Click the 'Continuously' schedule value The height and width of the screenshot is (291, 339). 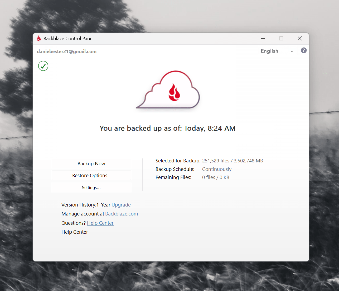coord(217,169)
